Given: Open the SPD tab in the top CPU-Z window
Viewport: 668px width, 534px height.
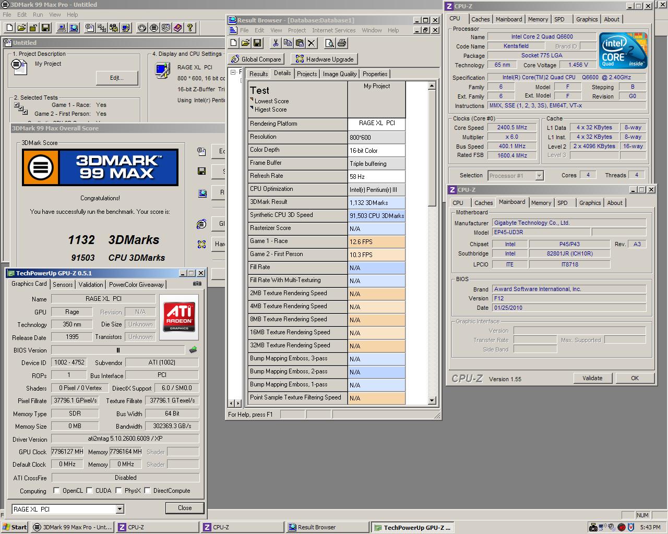Looking at the screenshot, I should [x=559, y=19].
